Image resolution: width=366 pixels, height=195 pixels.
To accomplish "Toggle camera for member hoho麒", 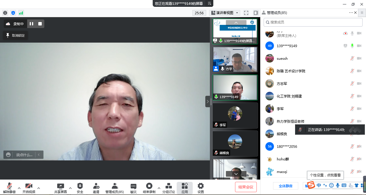I will pos(359,159).
